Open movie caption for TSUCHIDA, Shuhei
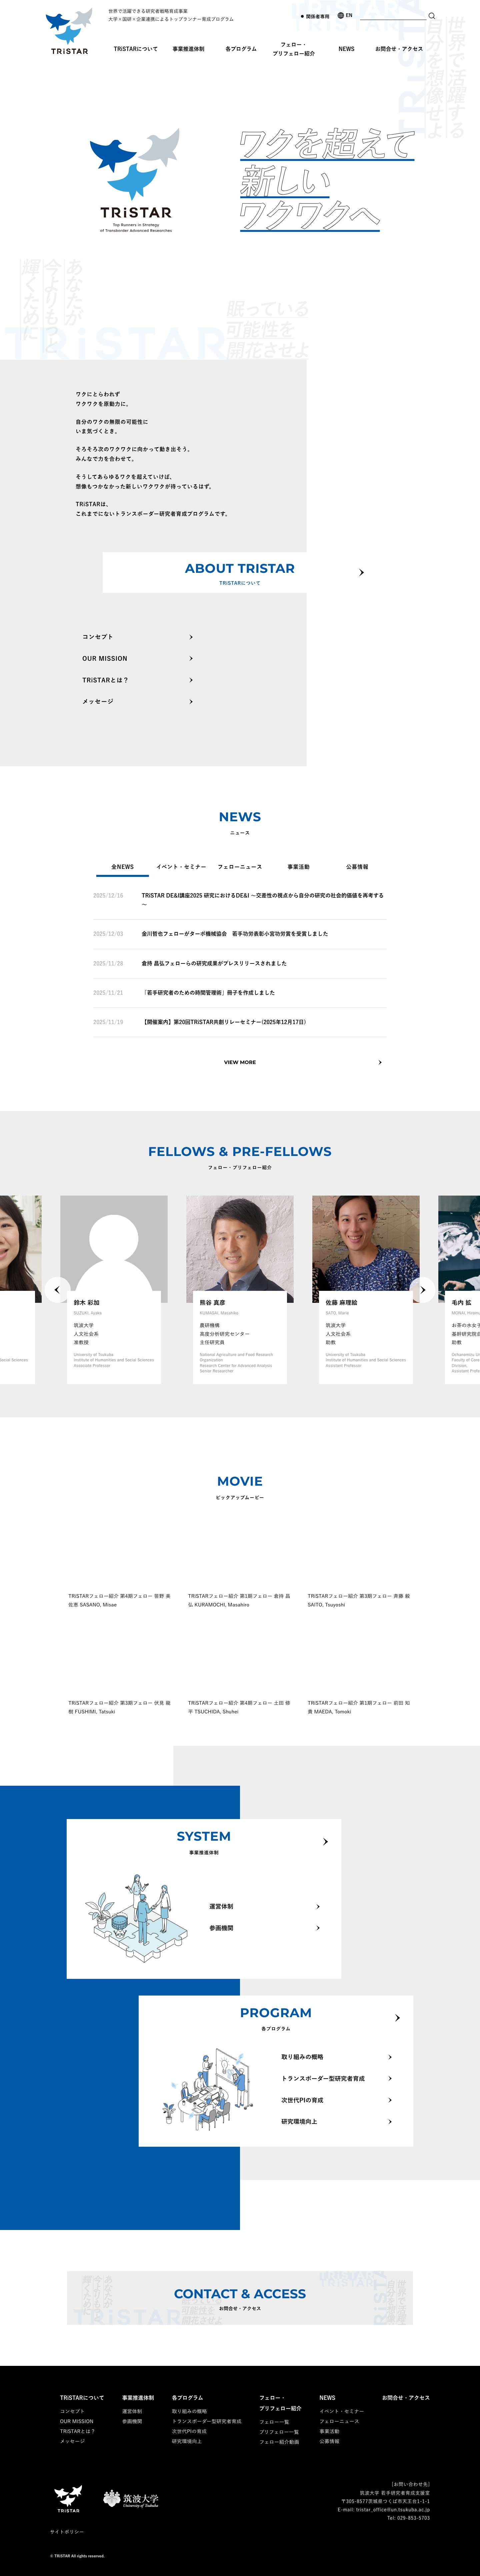This screenshot has height=2576, width=480. [x=240, y=1707]
